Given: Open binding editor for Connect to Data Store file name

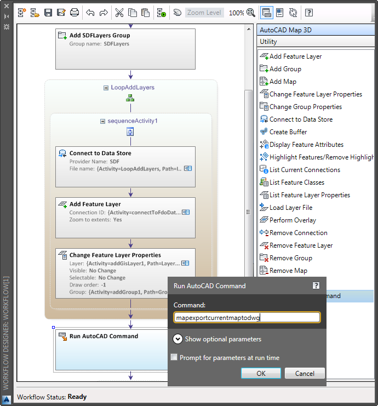Looking at the screenshot, I should coord(188,169).
